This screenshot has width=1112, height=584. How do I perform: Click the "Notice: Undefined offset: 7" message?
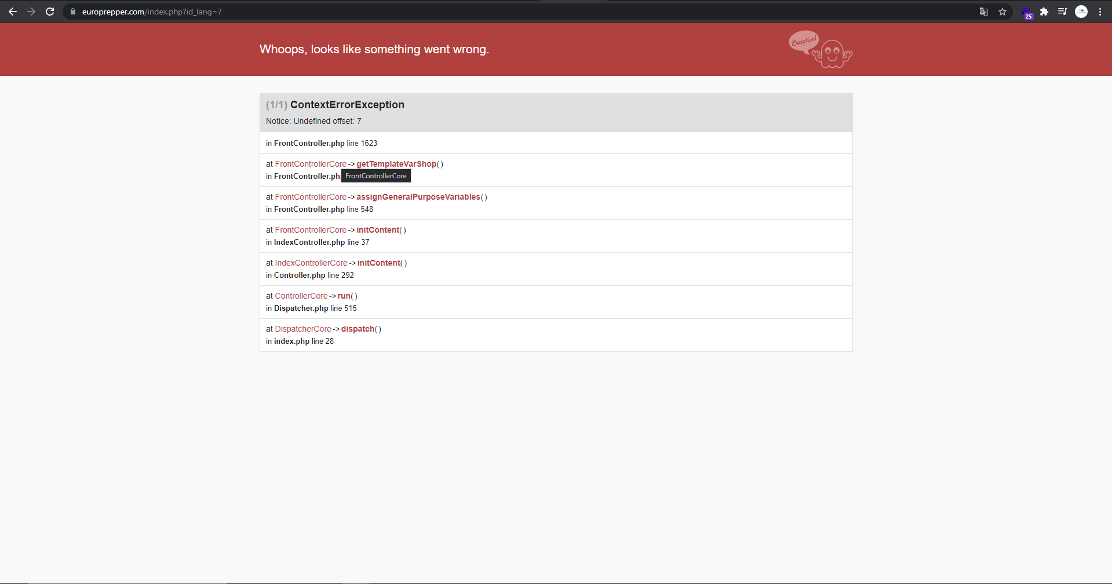(x=313, y=121)
